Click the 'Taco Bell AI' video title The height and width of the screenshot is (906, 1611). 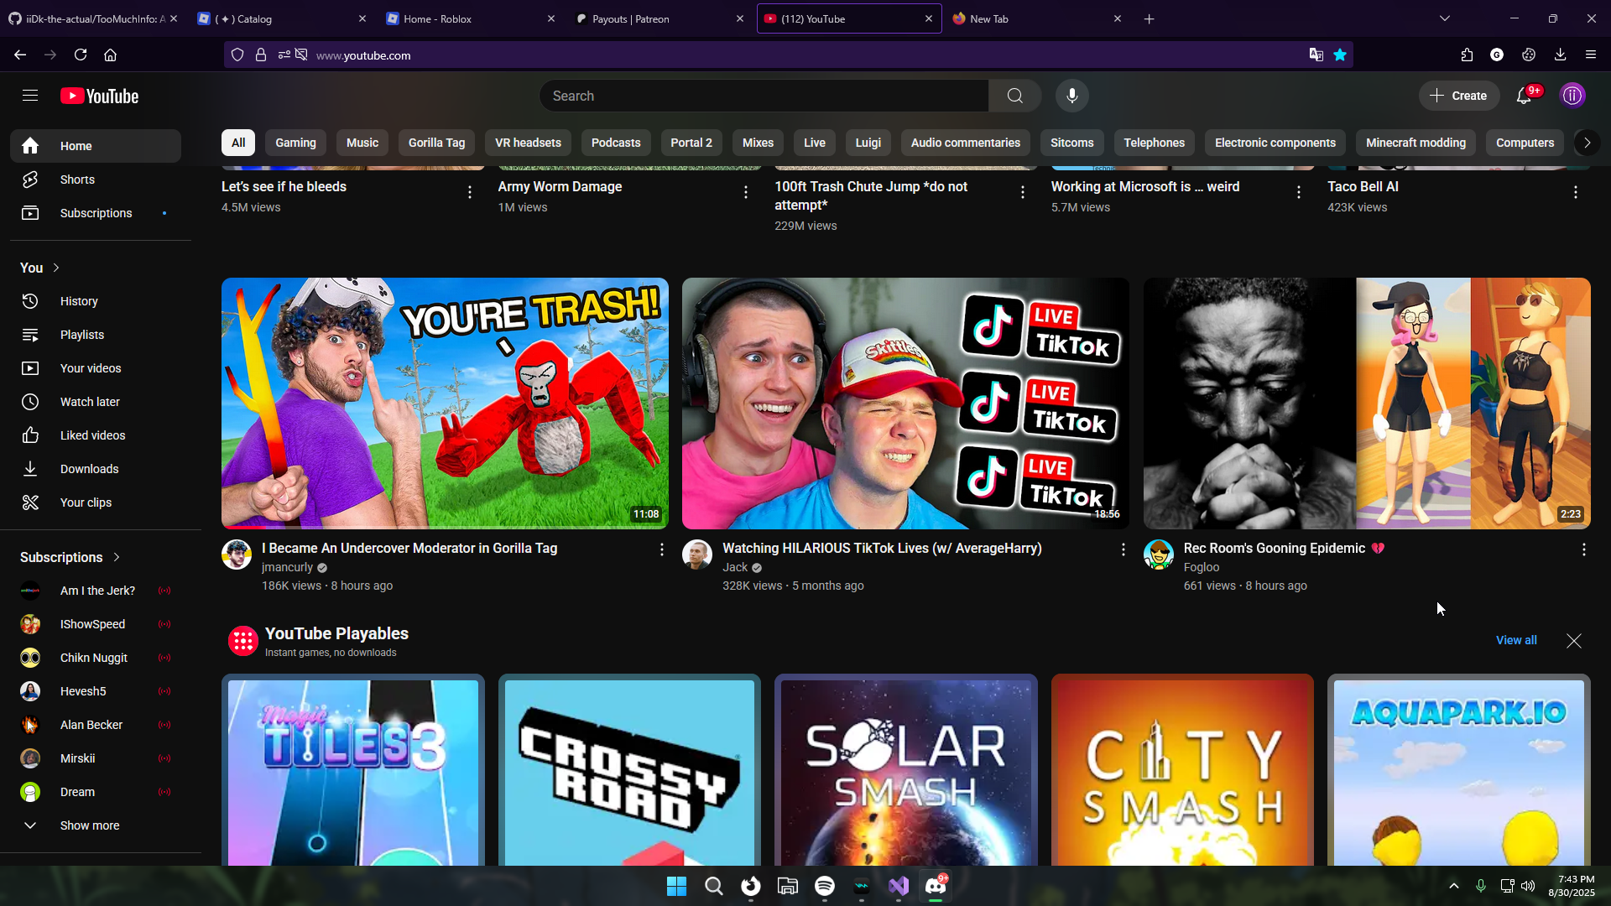coord(1363,186)
